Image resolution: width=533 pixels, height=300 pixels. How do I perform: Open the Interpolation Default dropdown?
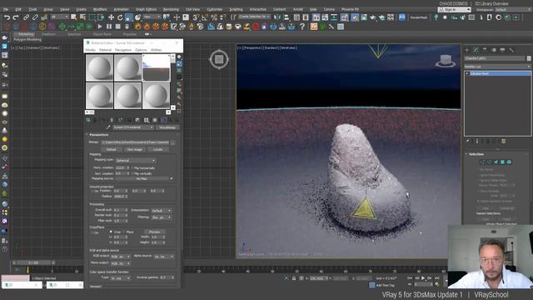point(161,211)
